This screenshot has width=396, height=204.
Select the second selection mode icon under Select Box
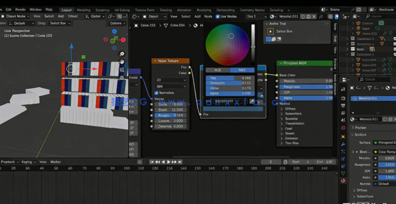(274, 39)
